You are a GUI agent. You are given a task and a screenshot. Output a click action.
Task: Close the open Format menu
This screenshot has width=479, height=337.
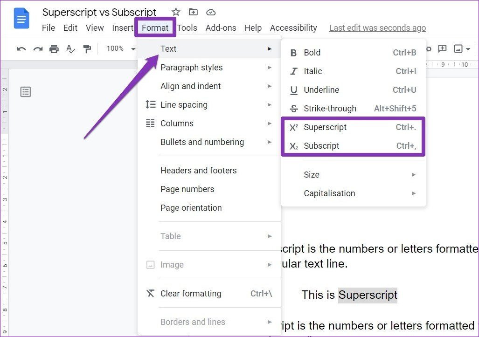[x=155, y=28]
